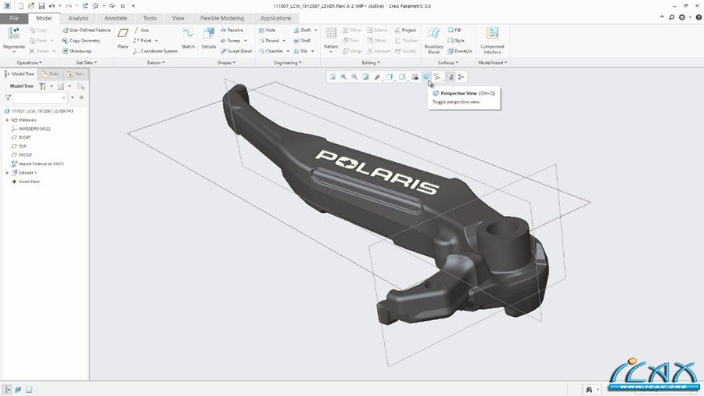Click the New file icon
This screenshot has height=396, width=704.
click(x=20, y=5)
